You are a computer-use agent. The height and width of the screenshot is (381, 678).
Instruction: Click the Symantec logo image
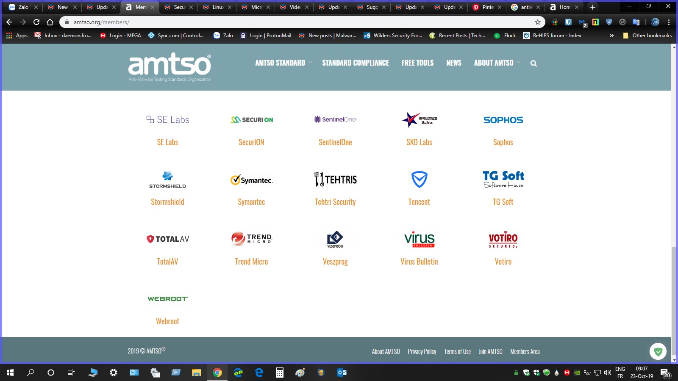[252, 180]
